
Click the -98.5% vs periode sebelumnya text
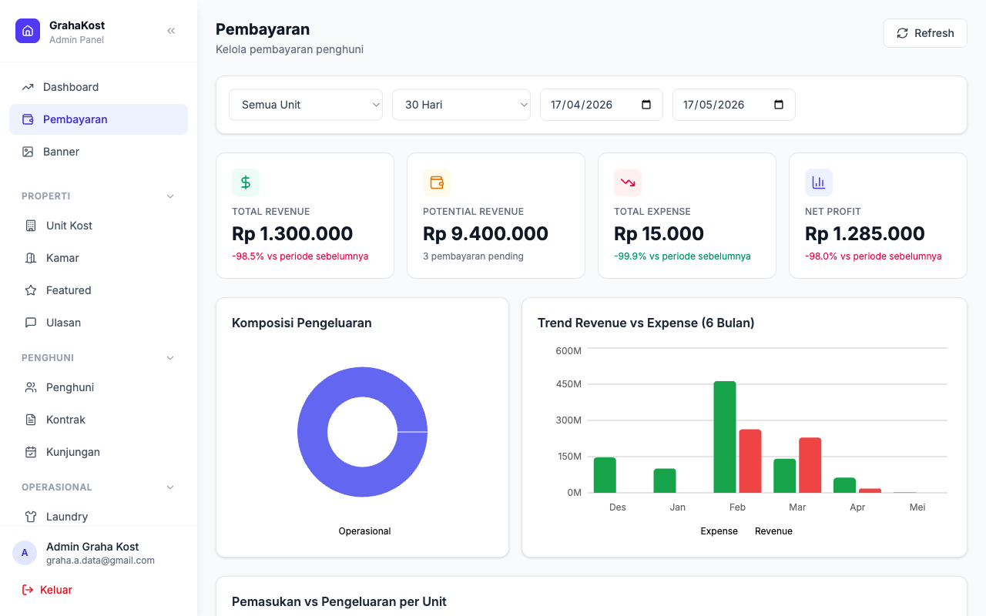click(x=300, y=256)
